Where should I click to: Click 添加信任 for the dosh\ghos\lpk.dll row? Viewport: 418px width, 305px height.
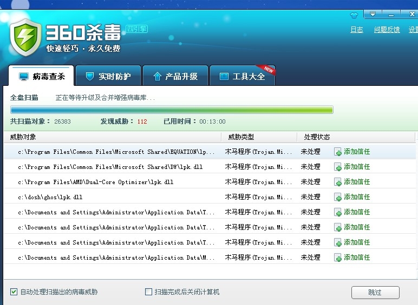(x=357, y=197)
